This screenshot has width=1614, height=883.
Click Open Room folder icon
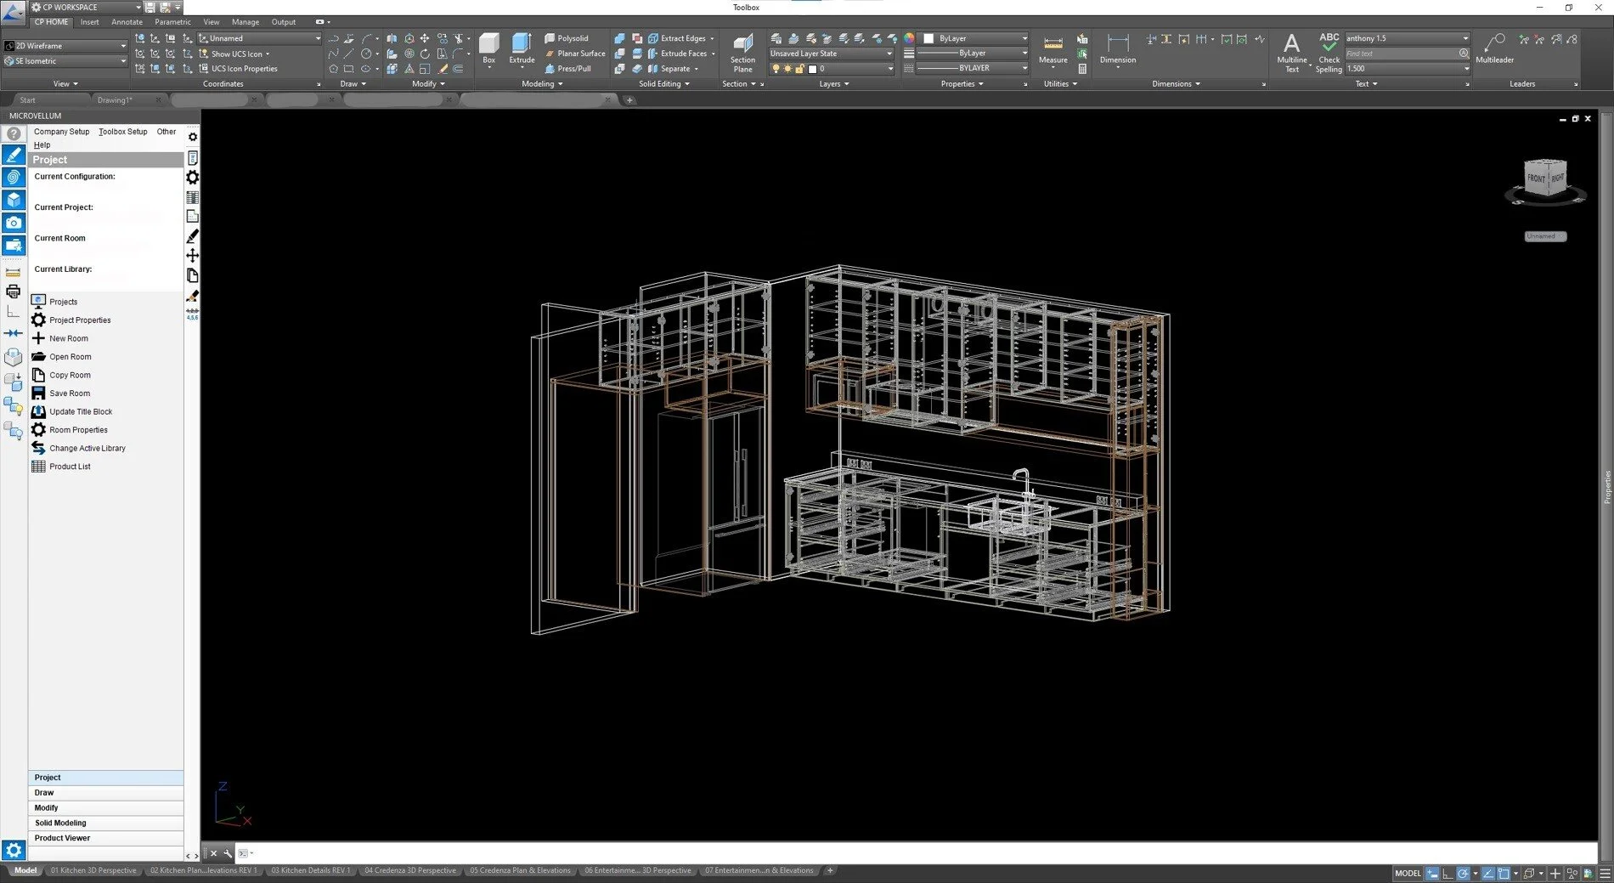tap(38, 357)
